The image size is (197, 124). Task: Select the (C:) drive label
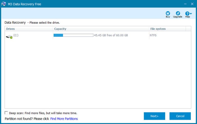tap(16, 35)
